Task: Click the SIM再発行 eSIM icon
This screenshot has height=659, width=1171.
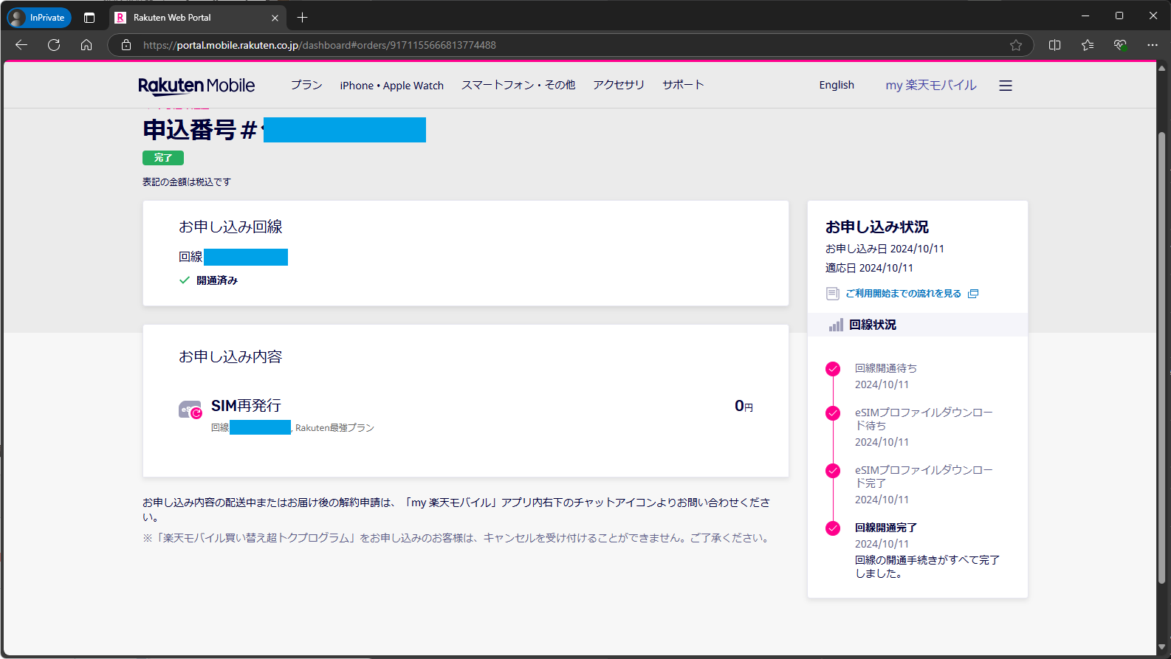Action: point(190,410)
